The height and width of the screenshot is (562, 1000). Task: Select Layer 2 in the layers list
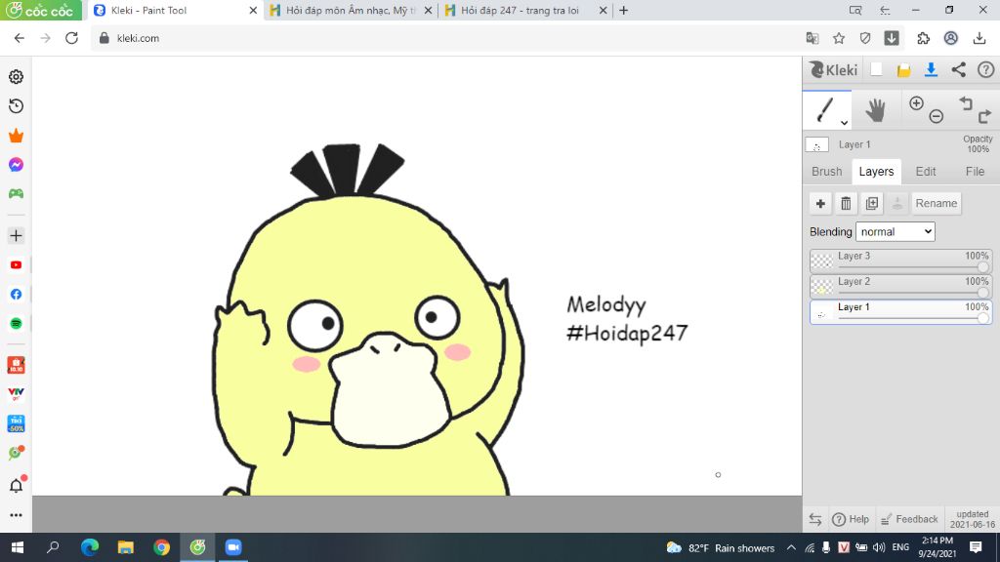900,286
